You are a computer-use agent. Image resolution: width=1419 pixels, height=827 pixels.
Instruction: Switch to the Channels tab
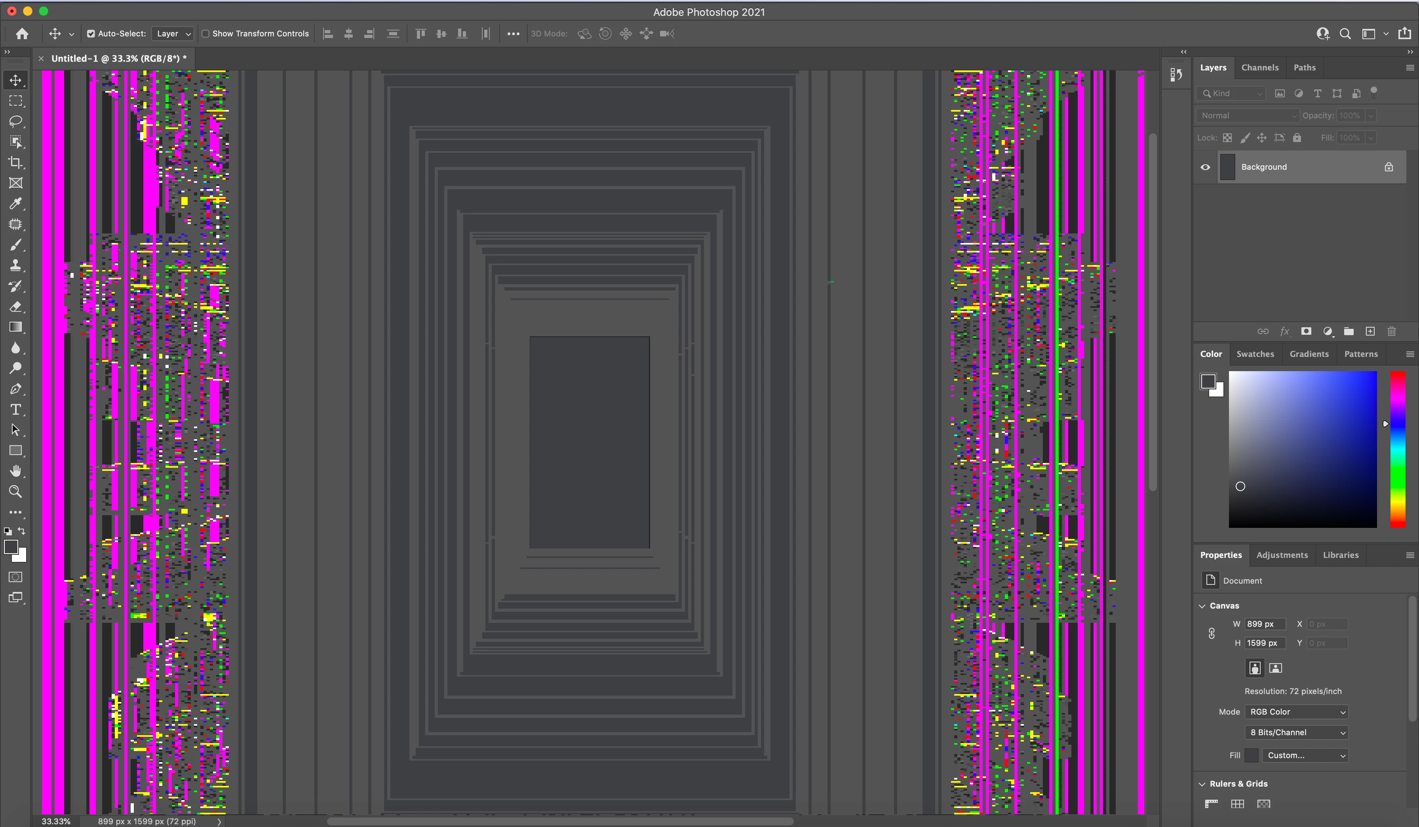click(1260, 68)
